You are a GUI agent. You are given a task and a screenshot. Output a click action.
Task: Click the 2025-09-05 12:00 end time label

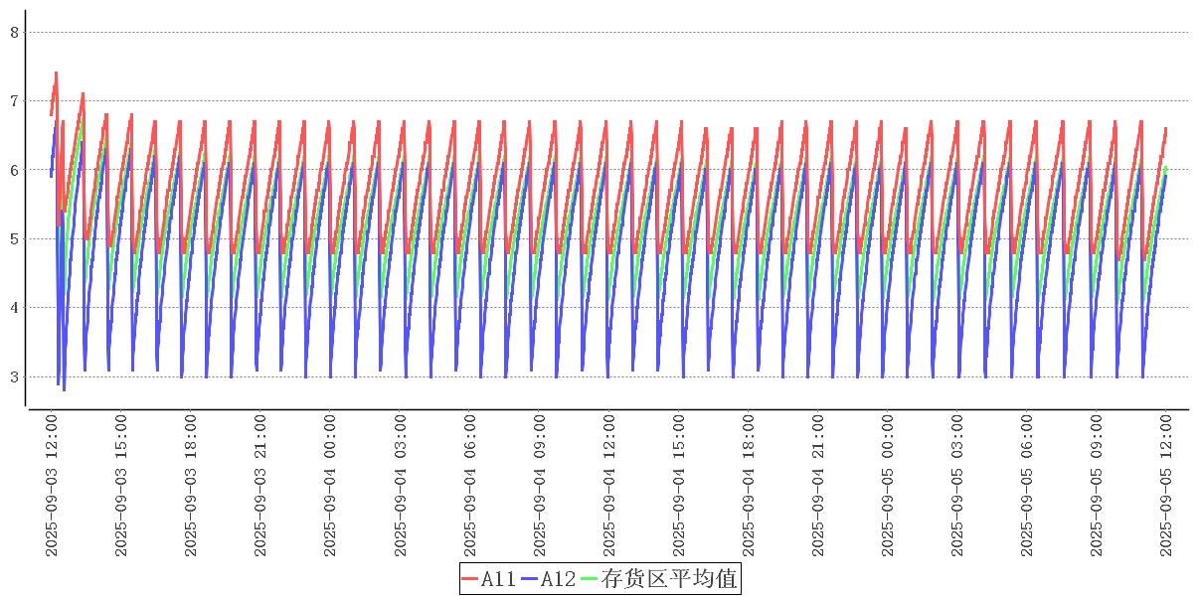1167,486
